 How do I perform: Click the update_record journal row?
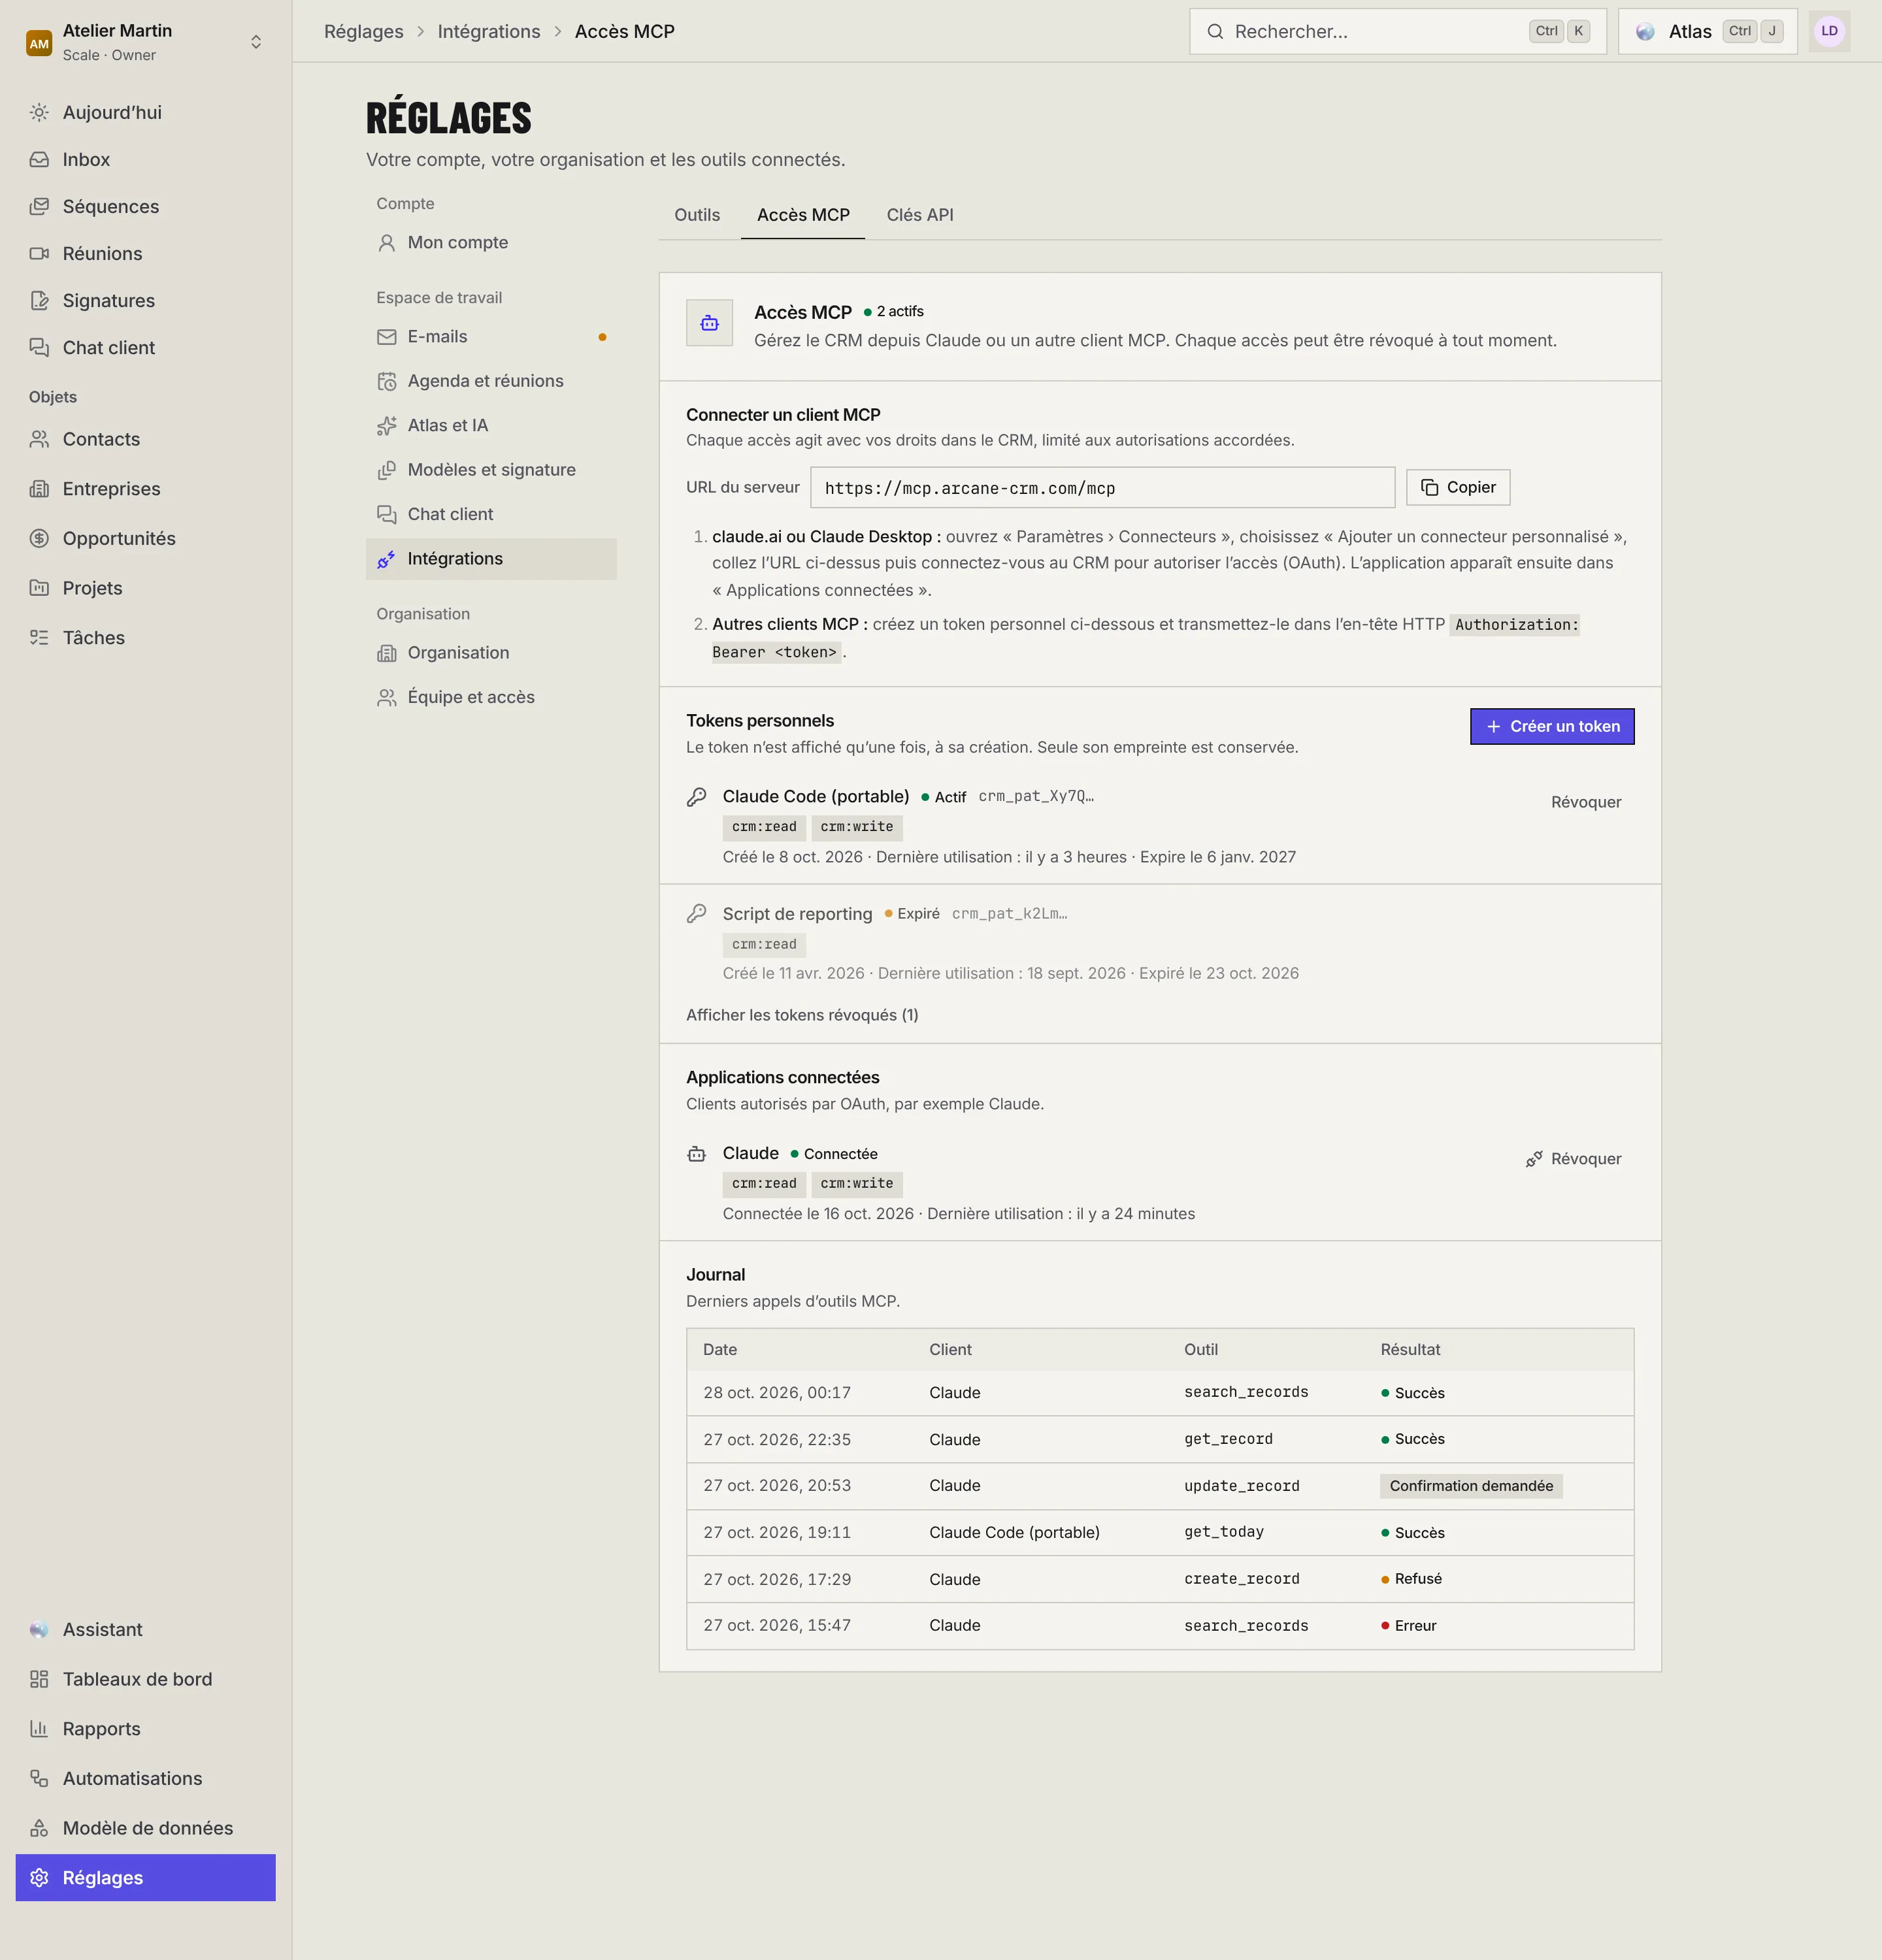(x=1160, y=1486)
